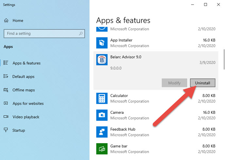Image resolution: width=225 pixels, height=160 pixels.
Task: Click the Apps for websites icon
Action: pyautogui.click(x=6, y=103)
